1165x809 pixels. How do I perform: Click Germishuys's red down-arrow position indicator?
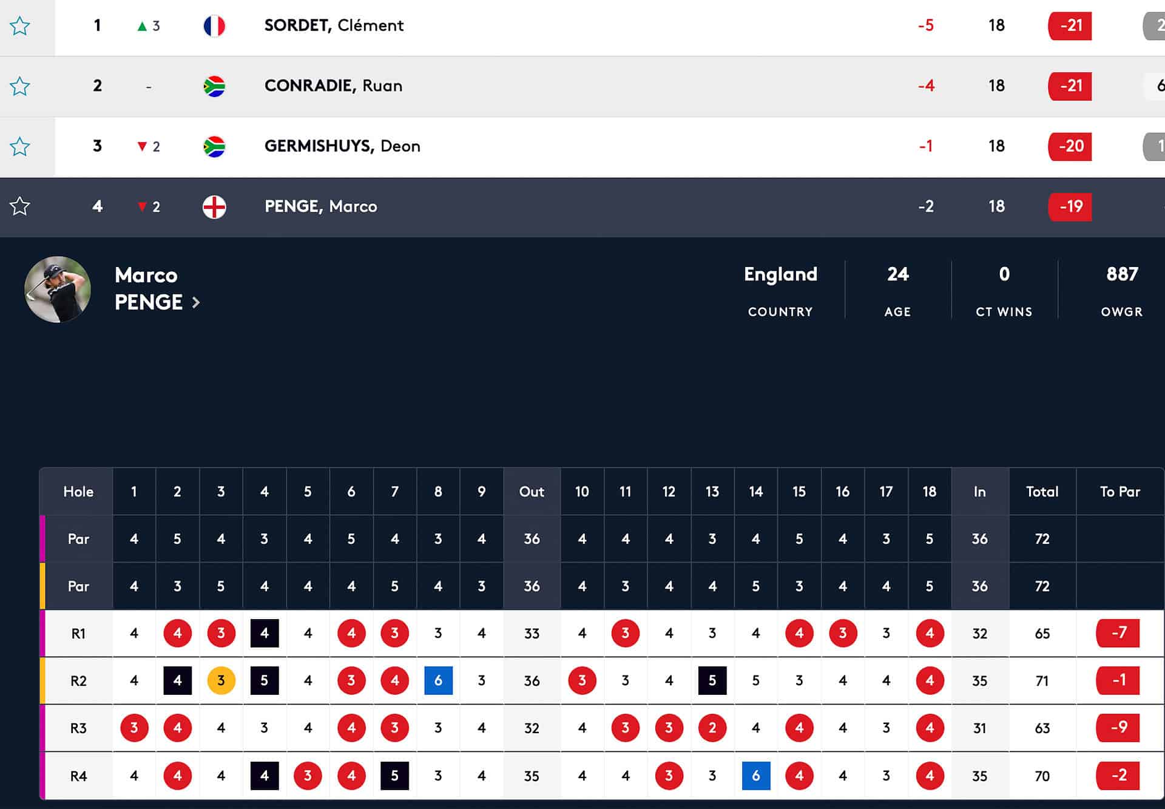coord(142,146)
